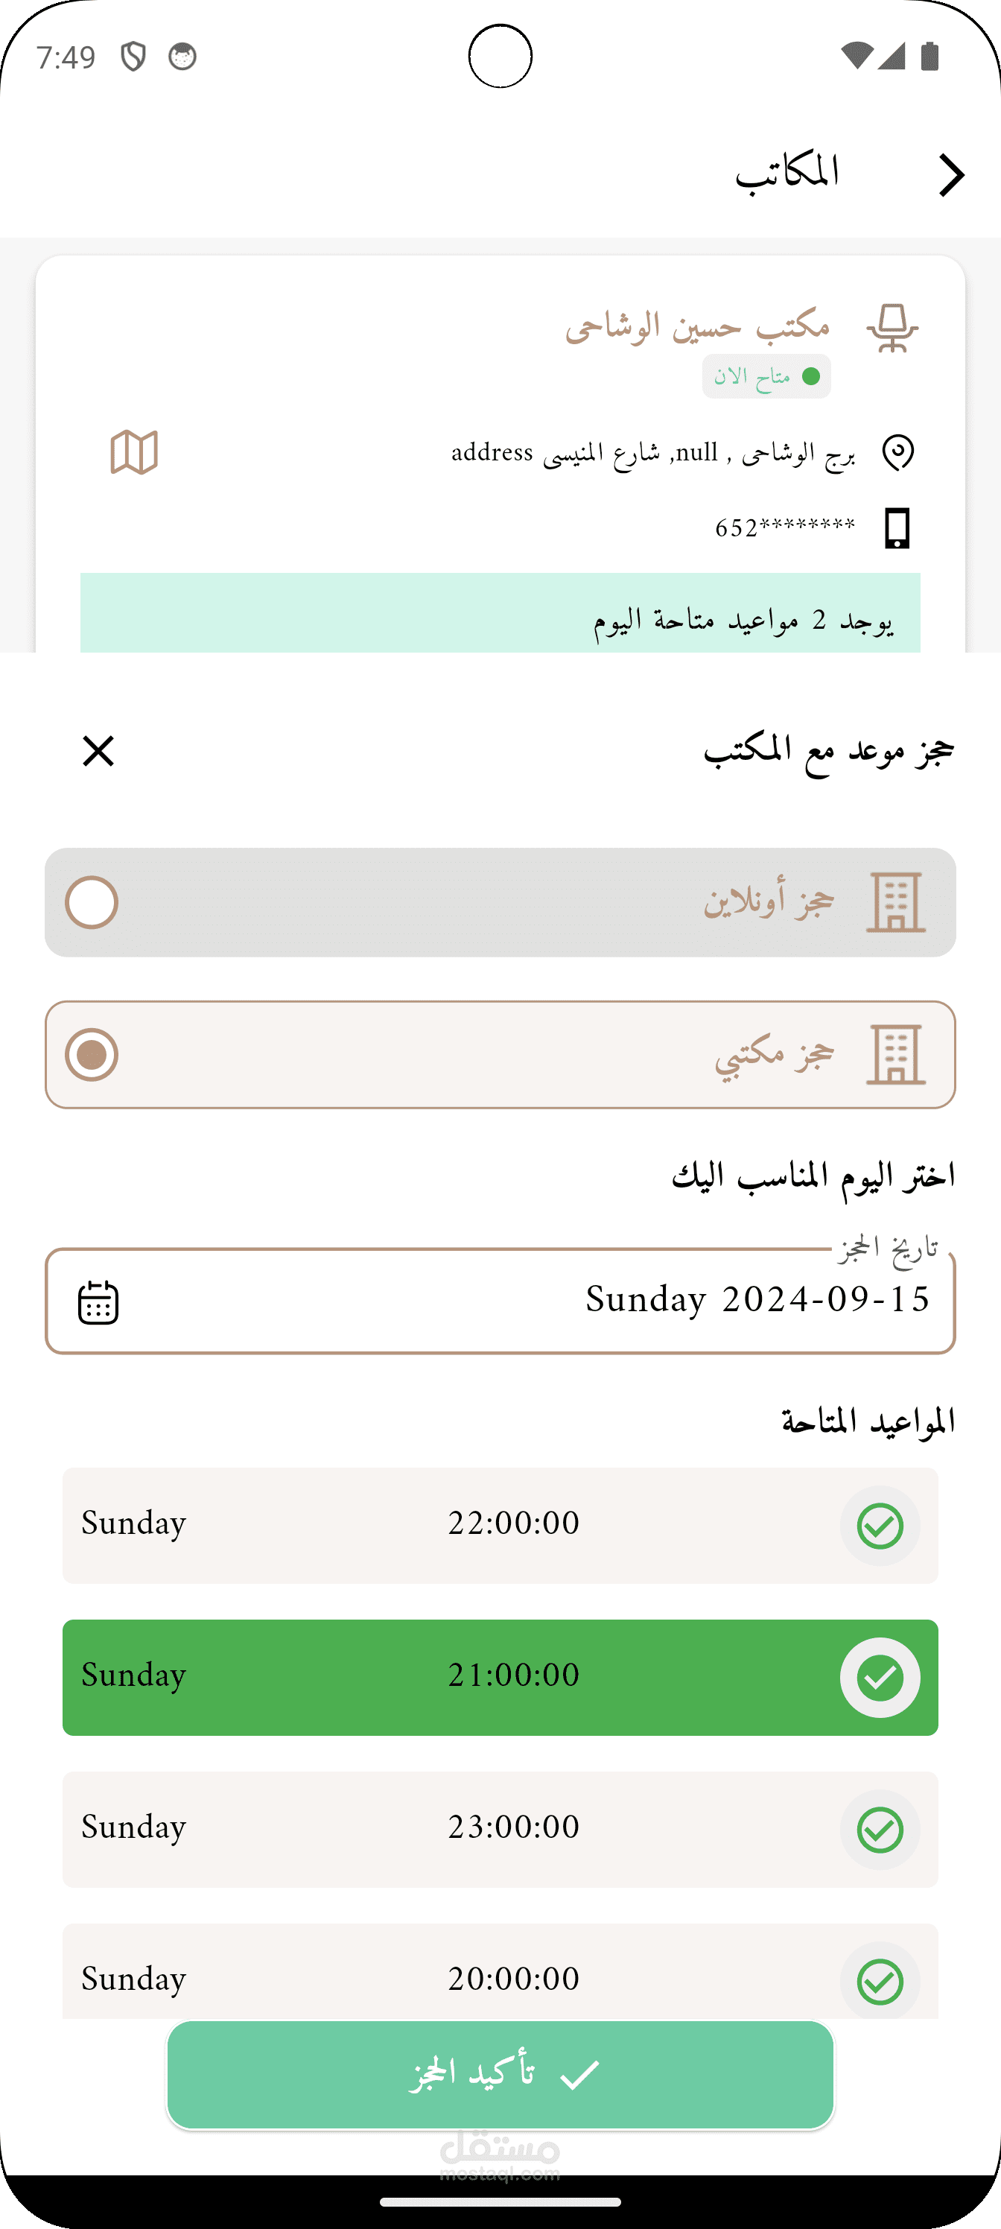Screen dimensions: 1001x2229
Task: Check the 23:00:00 slot checkmark
Action: tap(879, 1830)
